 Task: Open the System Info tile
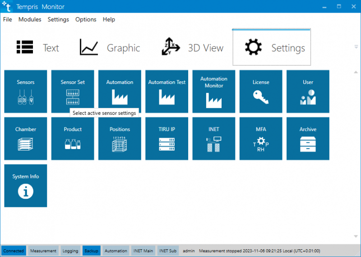26,186
